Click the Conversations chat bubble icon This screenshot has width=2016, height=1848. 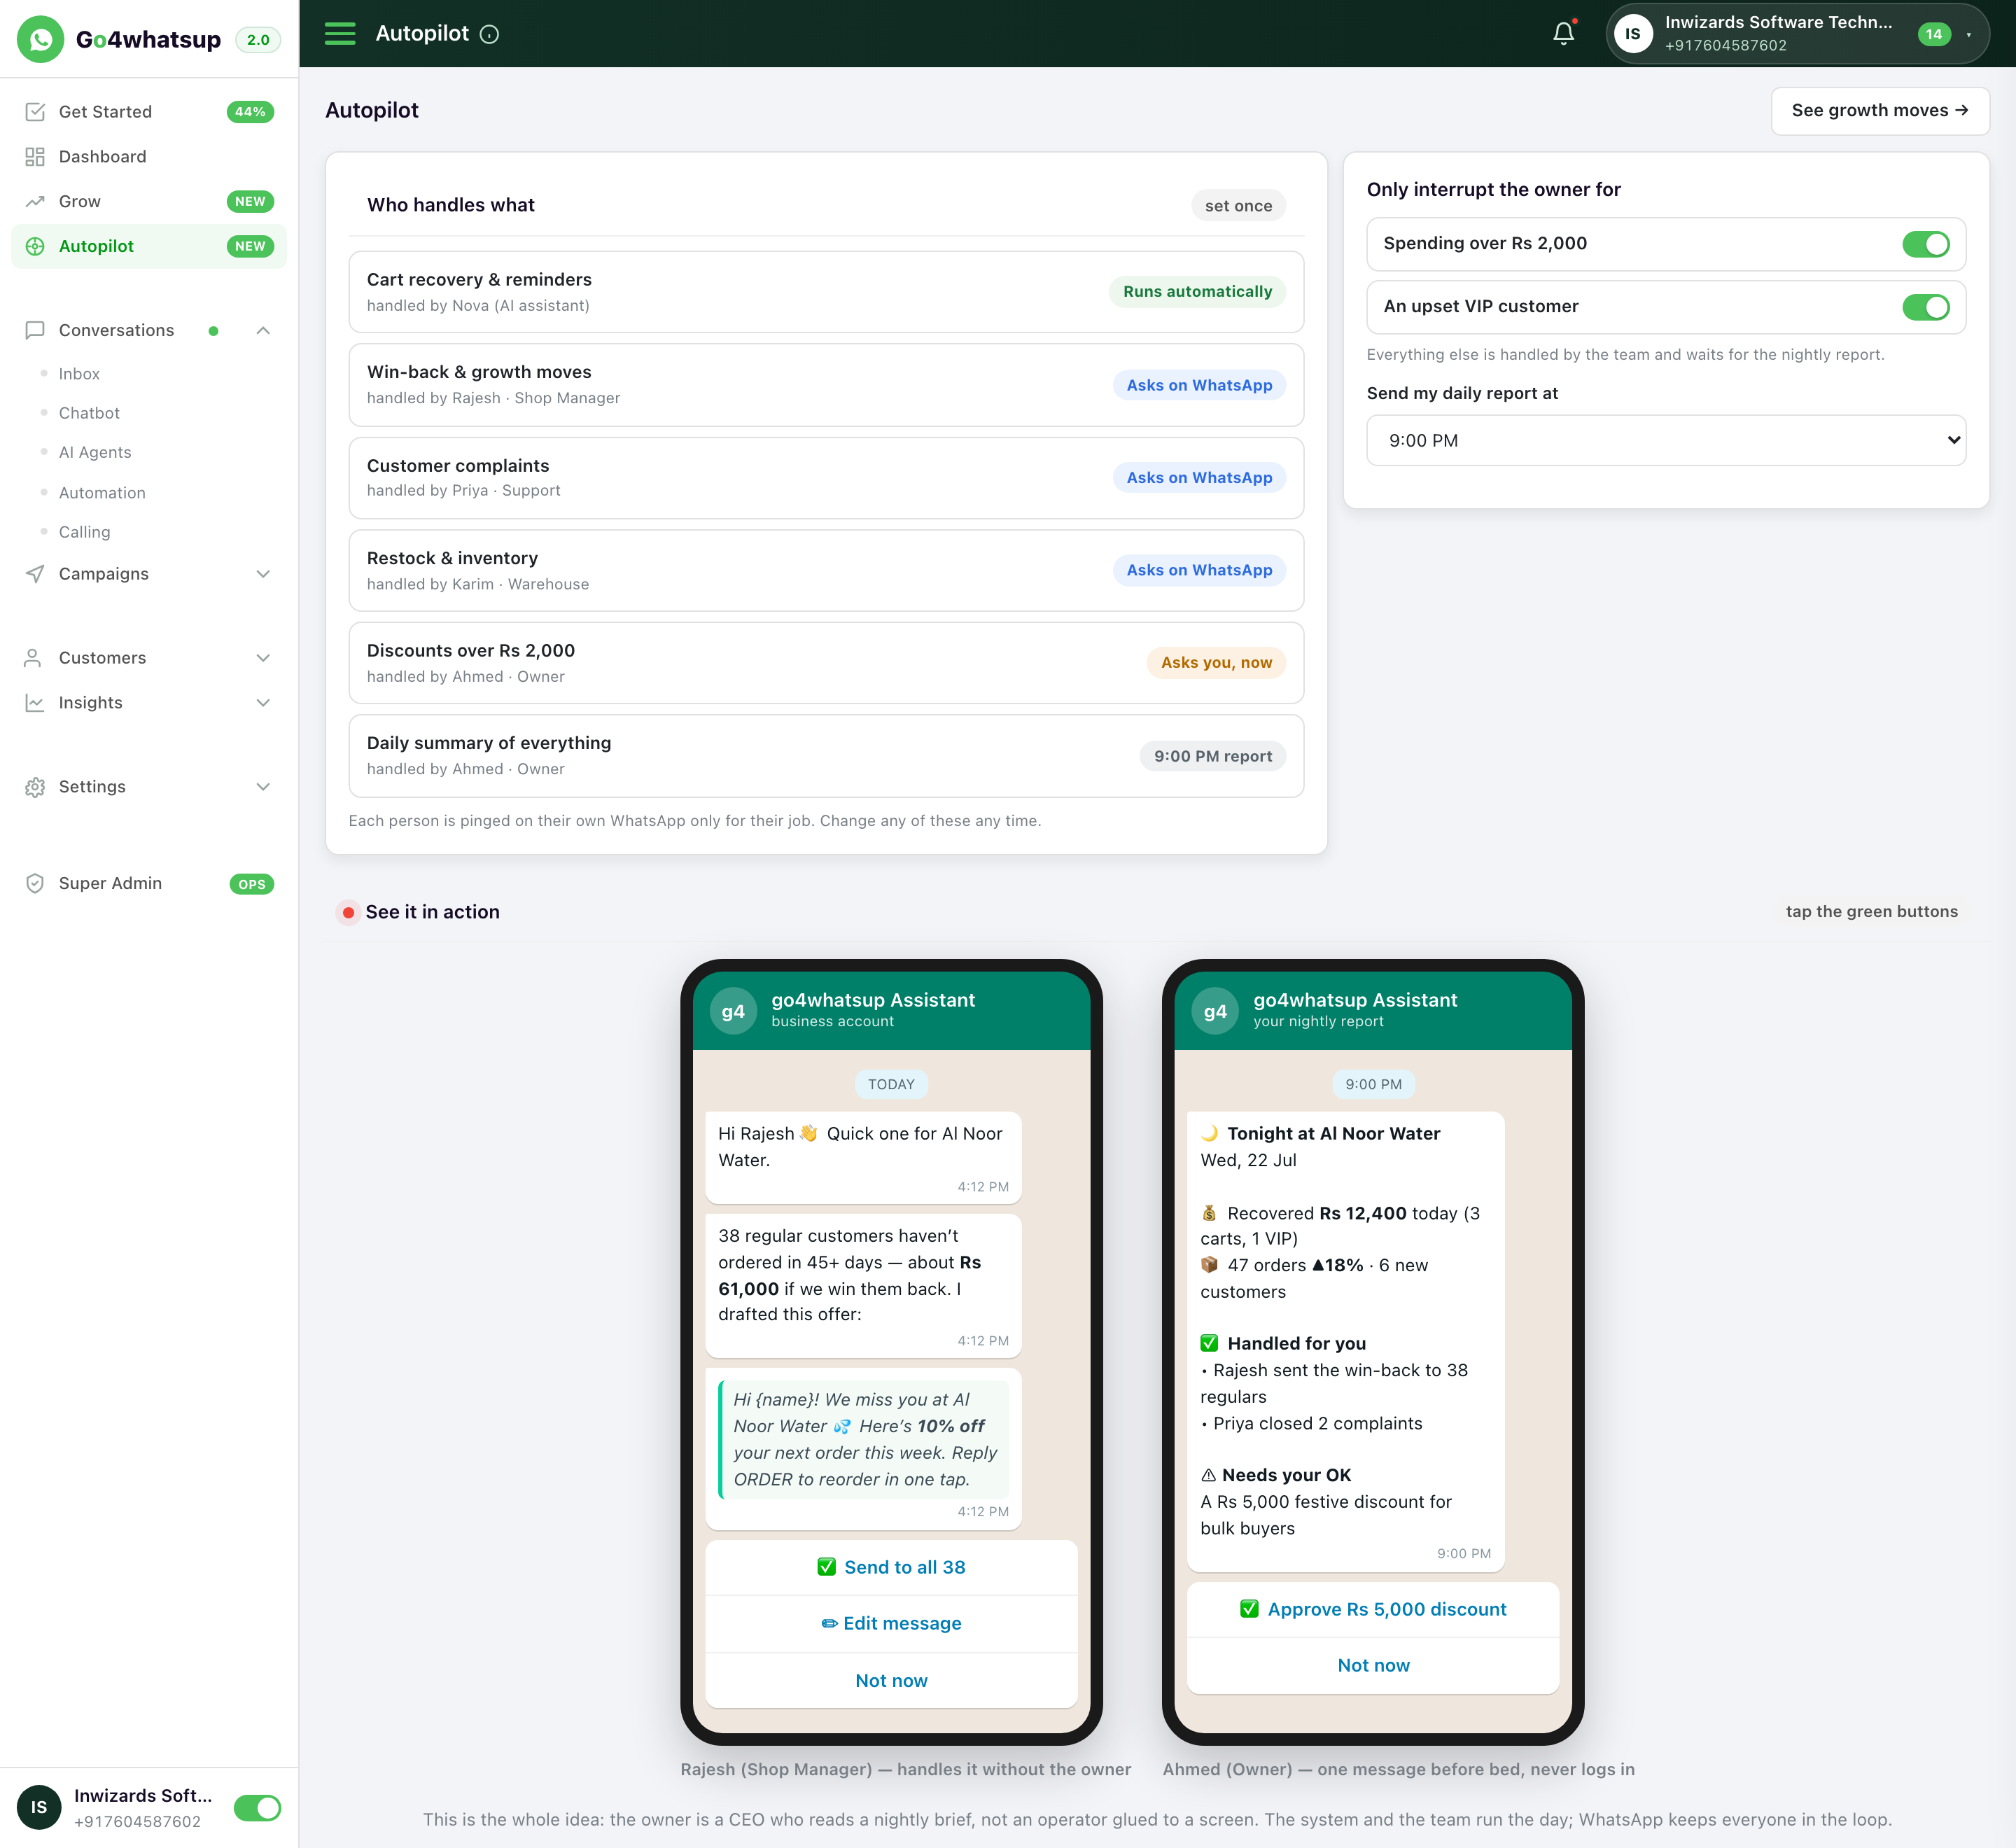coord(35,330)
